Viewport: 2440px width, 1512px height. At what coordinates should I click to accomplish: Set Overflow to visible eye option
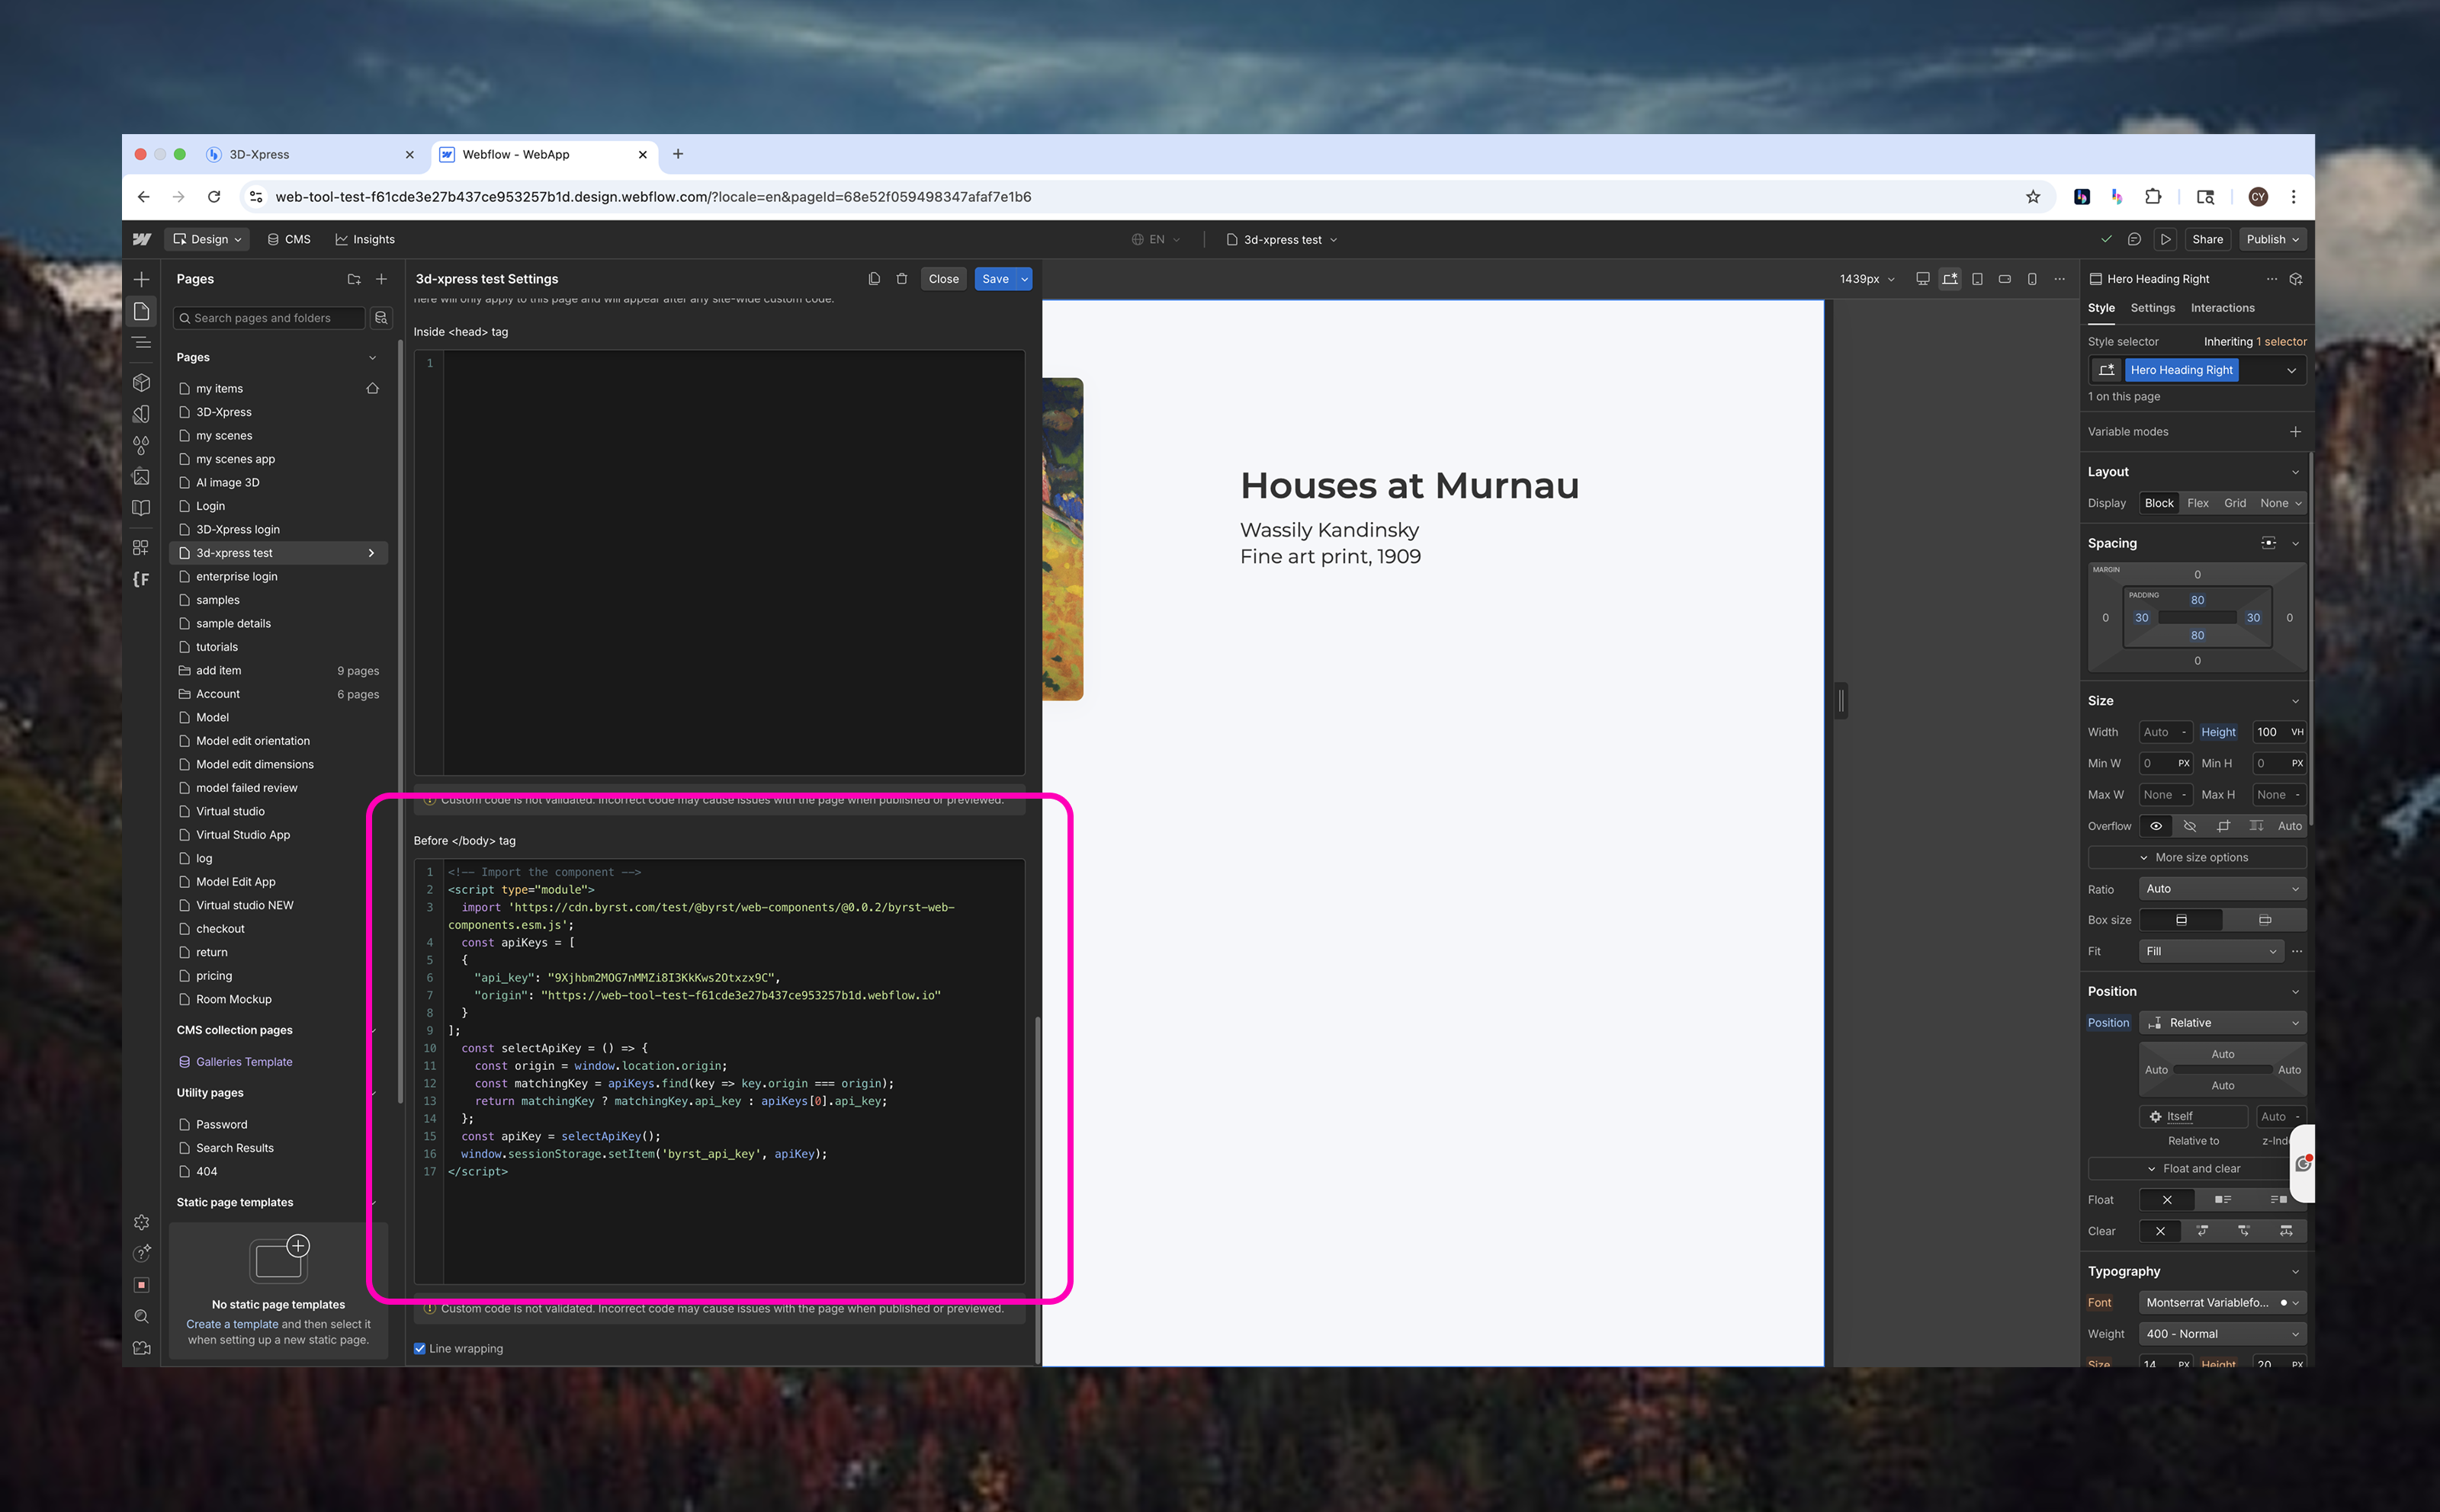2156,826
